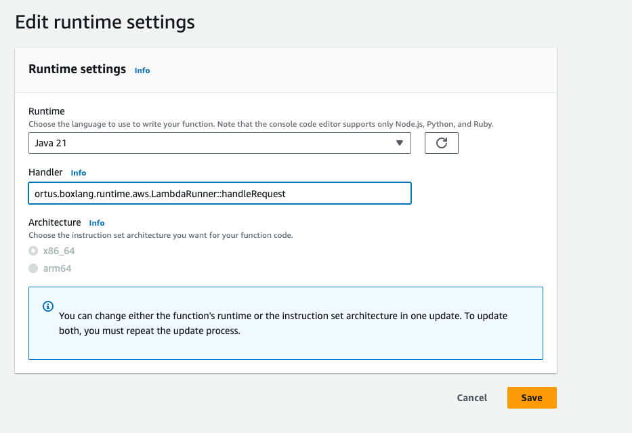Click into the Handler text field
Screen dimensions: 632x433
[219, 193]
